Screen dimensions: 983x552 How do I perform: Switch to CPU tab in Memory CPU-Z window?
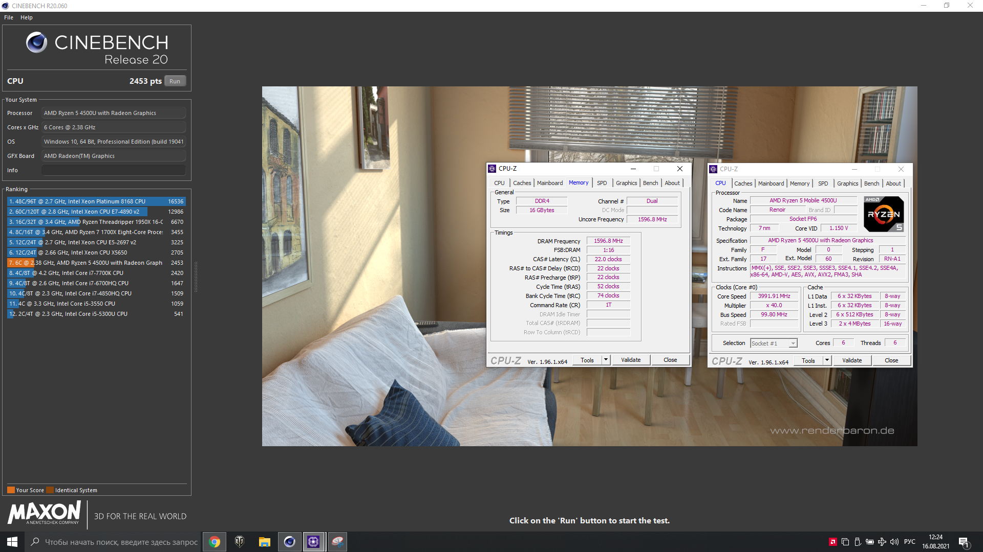click(499, 183)
